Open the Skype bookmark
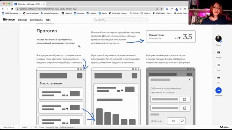Image resolution: width=232 pixels, height=130 pixels. coord(103,13)
